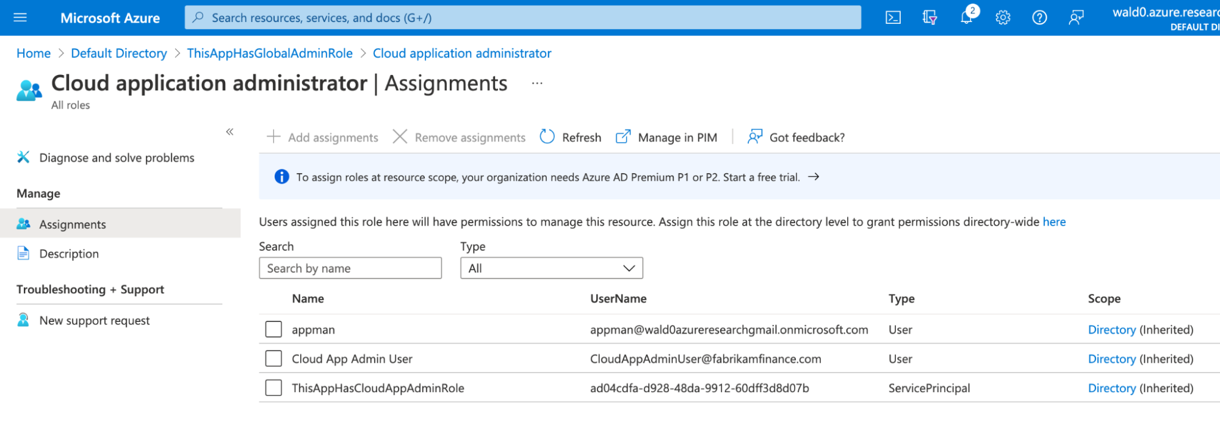Collapse the left navigation pane

coord(229,132)
